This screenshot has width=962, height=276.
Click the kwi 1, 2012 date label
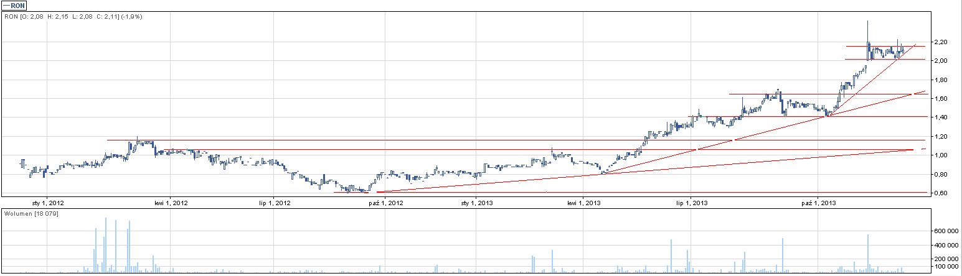[171, 203]
